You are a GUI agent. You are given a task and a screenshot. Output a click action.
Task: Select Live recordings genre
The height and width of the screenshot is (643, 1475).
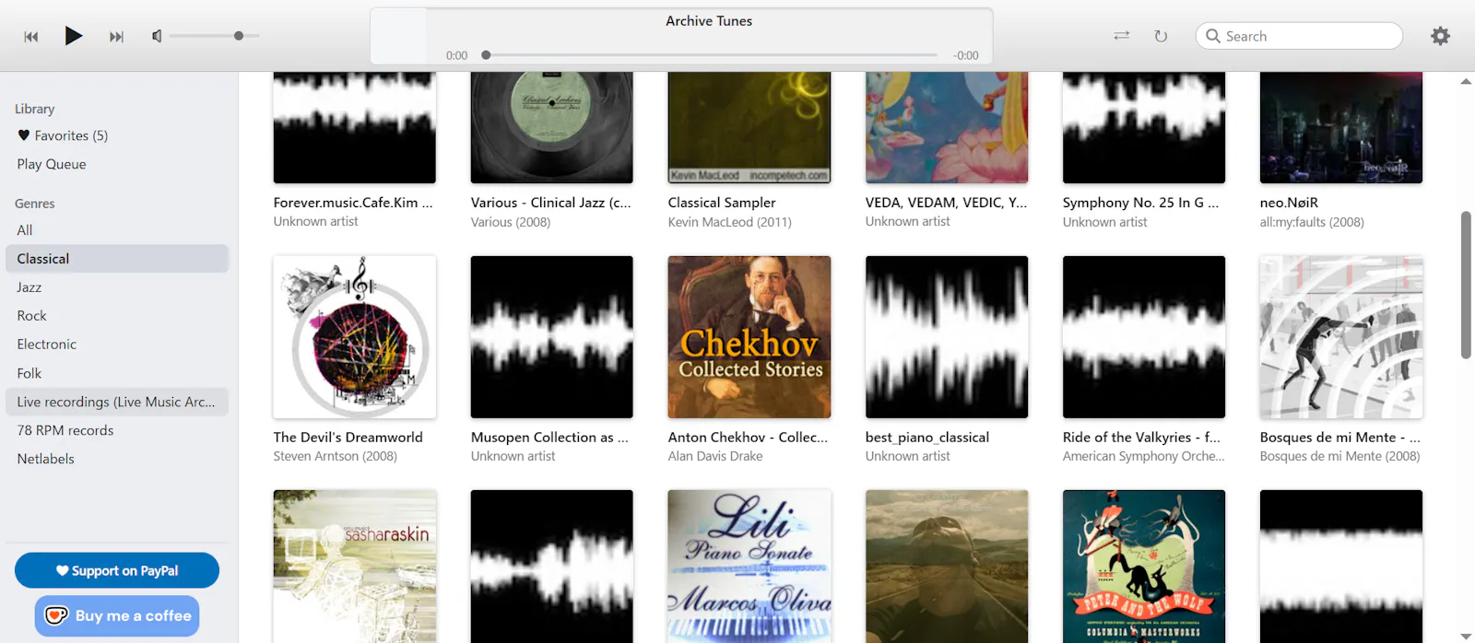point(117,402)
